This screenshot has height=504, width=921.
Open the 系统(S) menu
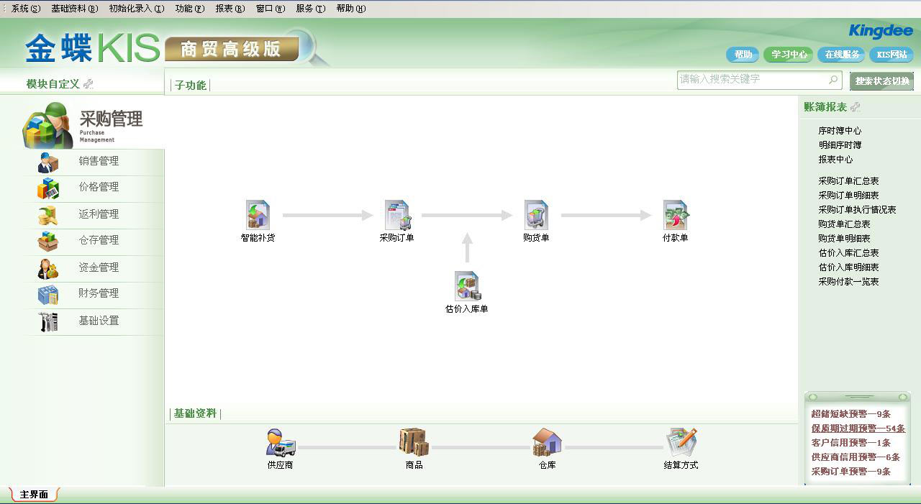coord(24,9)
